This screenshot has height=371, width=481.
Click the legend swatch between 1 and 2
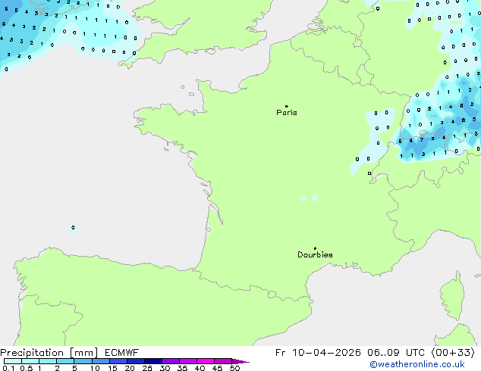pos(48,361)
